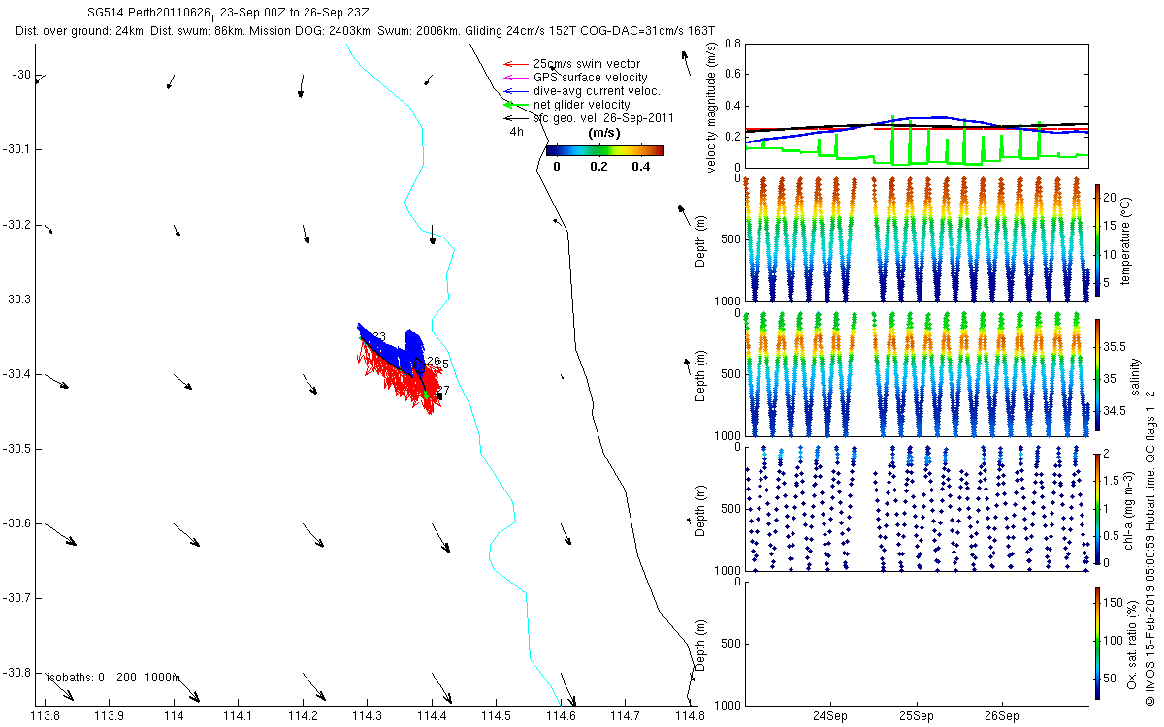Click the 'net glider velocity' legend entry
Image resolution: width=1164 pixels, height=727 pixels.
[582, 104]
